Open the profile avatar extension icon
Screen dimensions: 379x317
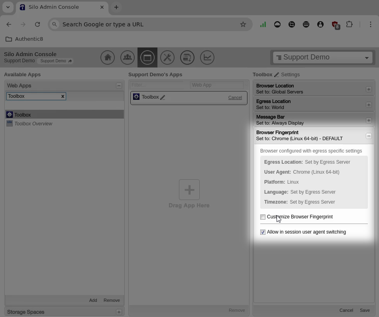(x=320, y=24)
